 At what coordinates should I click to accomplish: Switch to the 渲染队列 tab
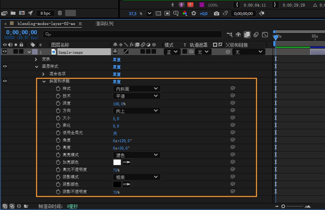pyautogui.click(x=104, y=24)
